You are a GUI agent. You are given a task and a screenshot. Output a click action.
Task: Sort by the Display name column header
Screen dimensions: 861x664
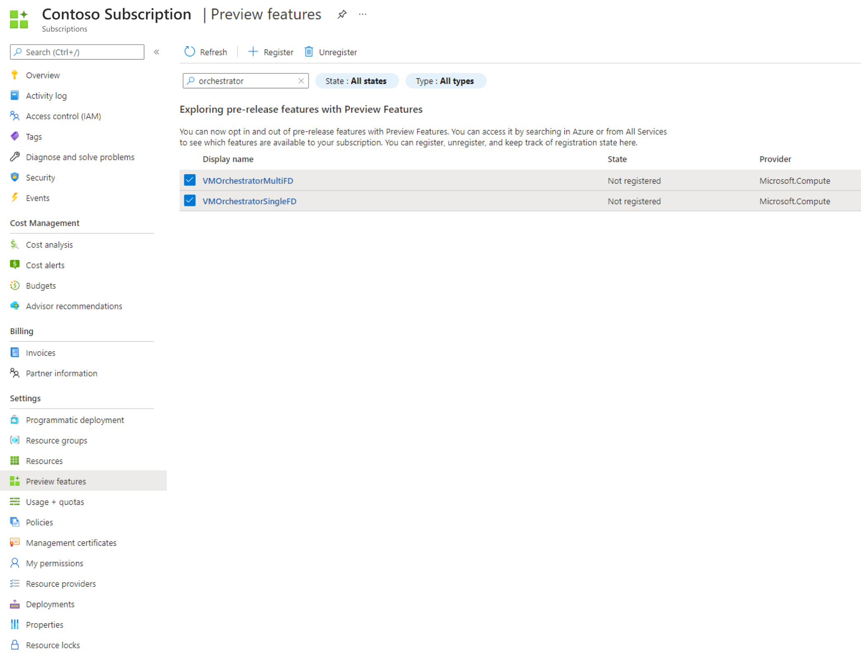coord(228,159)
